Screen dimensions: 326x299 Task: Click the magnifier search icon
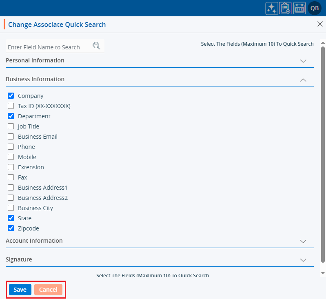96,46
